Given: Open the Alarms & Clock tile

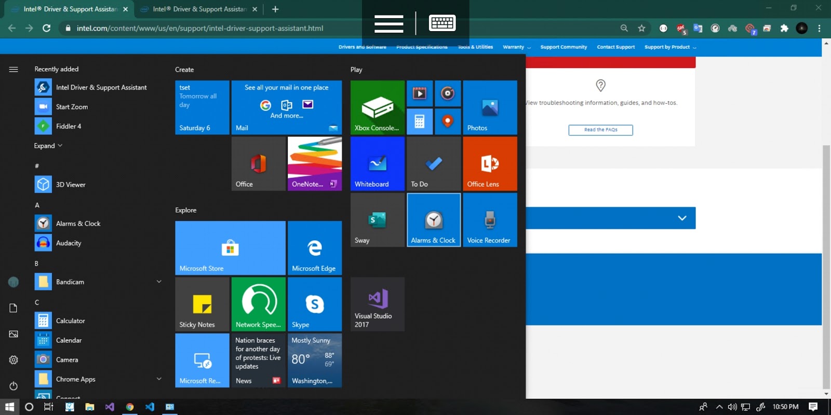Looking at the screenshot, I should pos(434,220).
